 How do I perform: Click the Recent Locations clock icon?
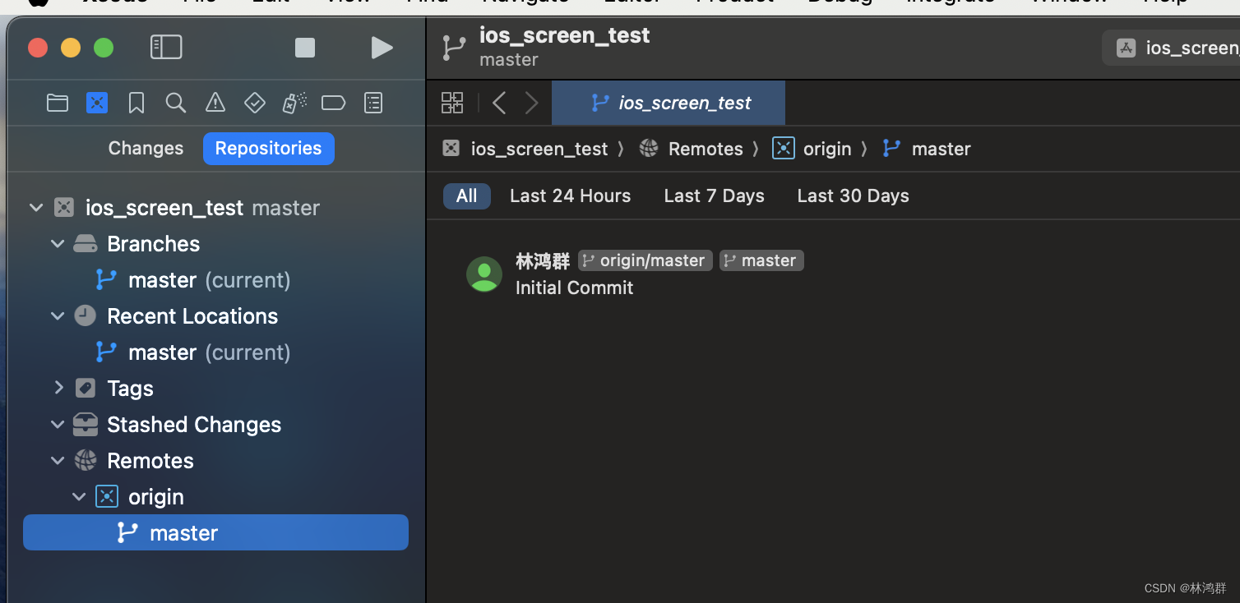pos(86,315)
